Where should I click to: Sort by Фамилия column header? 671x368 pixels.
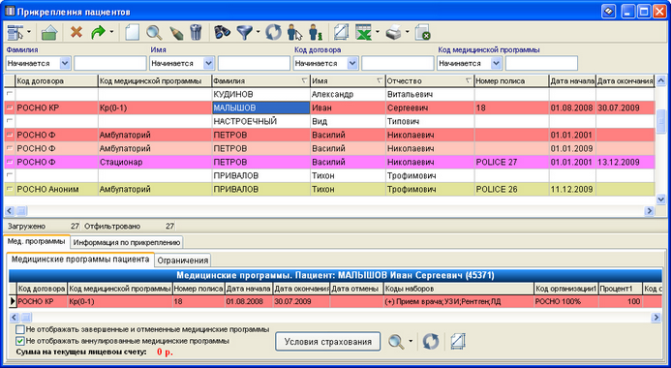260,81
